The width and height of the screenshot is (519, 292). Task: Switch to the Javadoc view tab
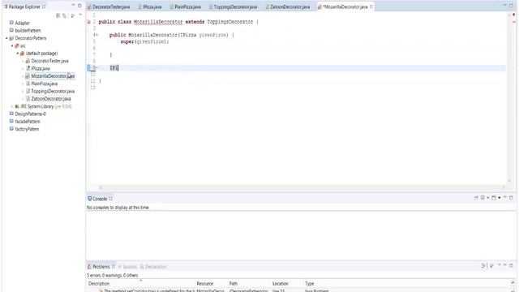click(x=128, y=267)
